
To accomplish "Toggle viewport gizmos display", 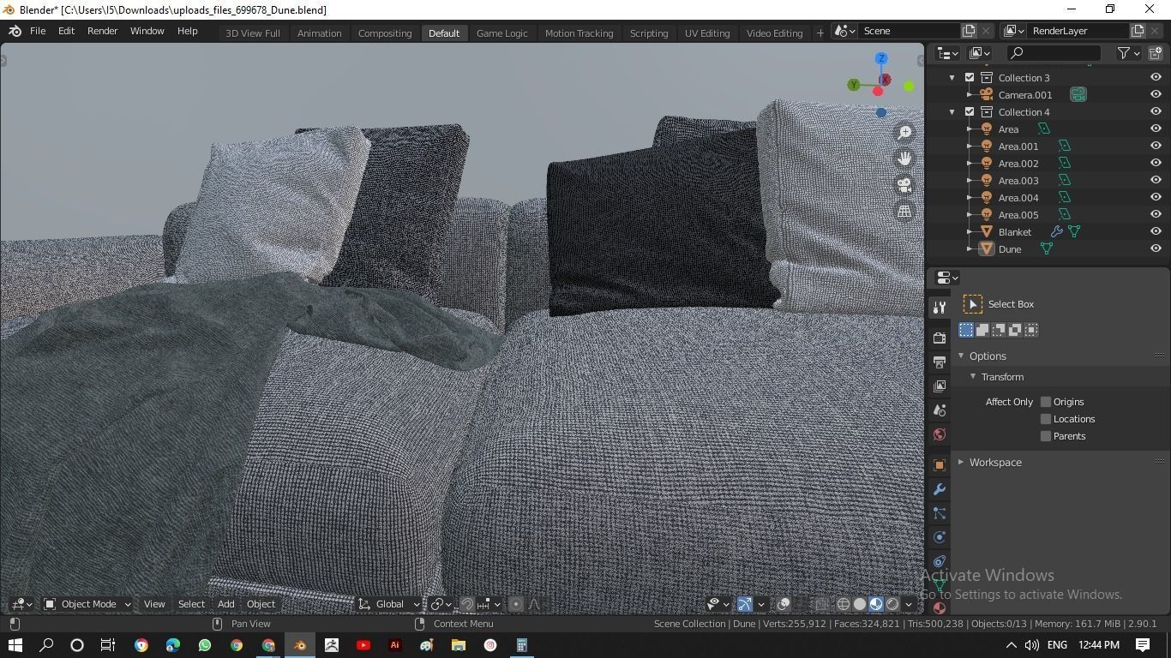I will [x=745, y=604].
